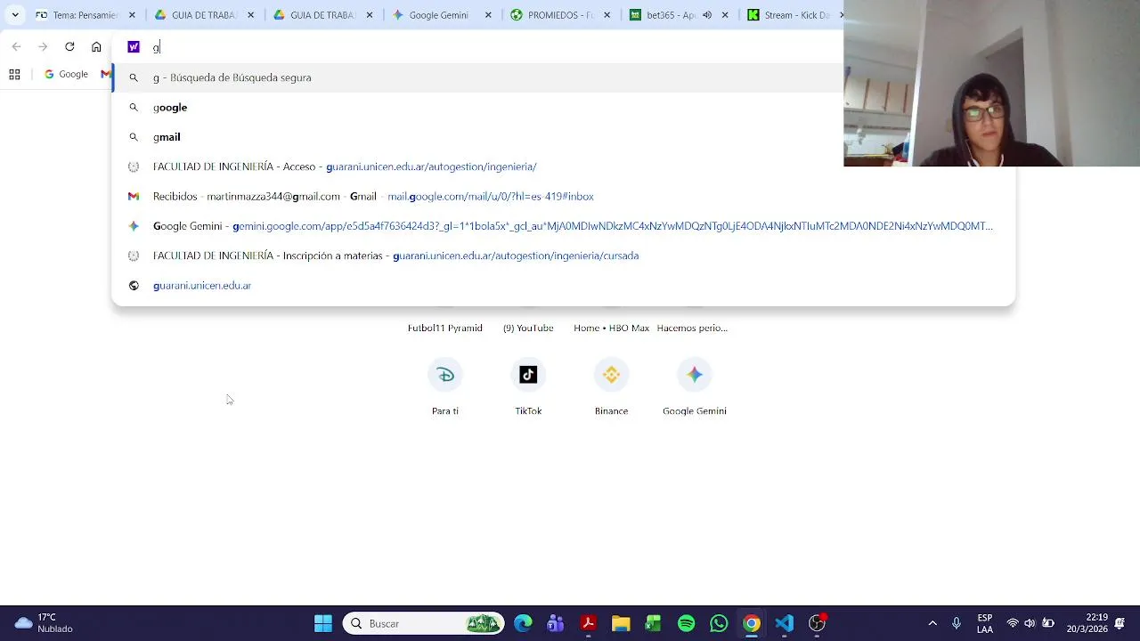Close the second 'GUIA DE TRABAJO' tab
This screenshot has height=641, width=1140.
point(369,15)
